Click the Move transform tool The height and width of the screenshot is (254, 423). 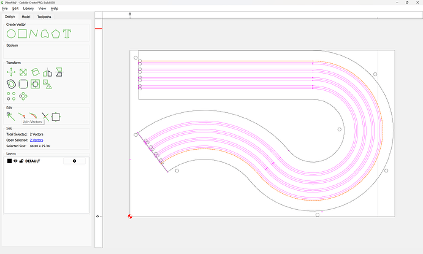pos(11,72)
